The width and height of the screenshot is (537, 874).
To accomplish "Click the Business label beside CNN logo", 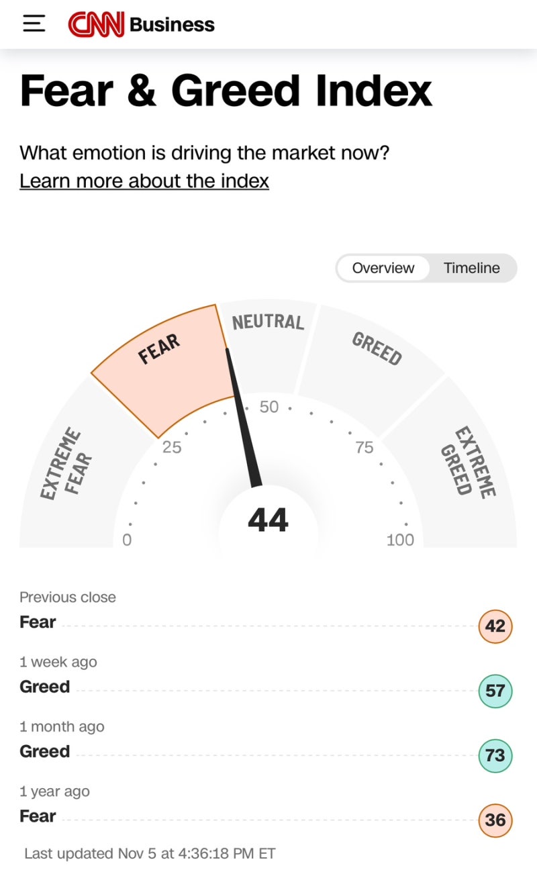I will [x=172, y=25].
